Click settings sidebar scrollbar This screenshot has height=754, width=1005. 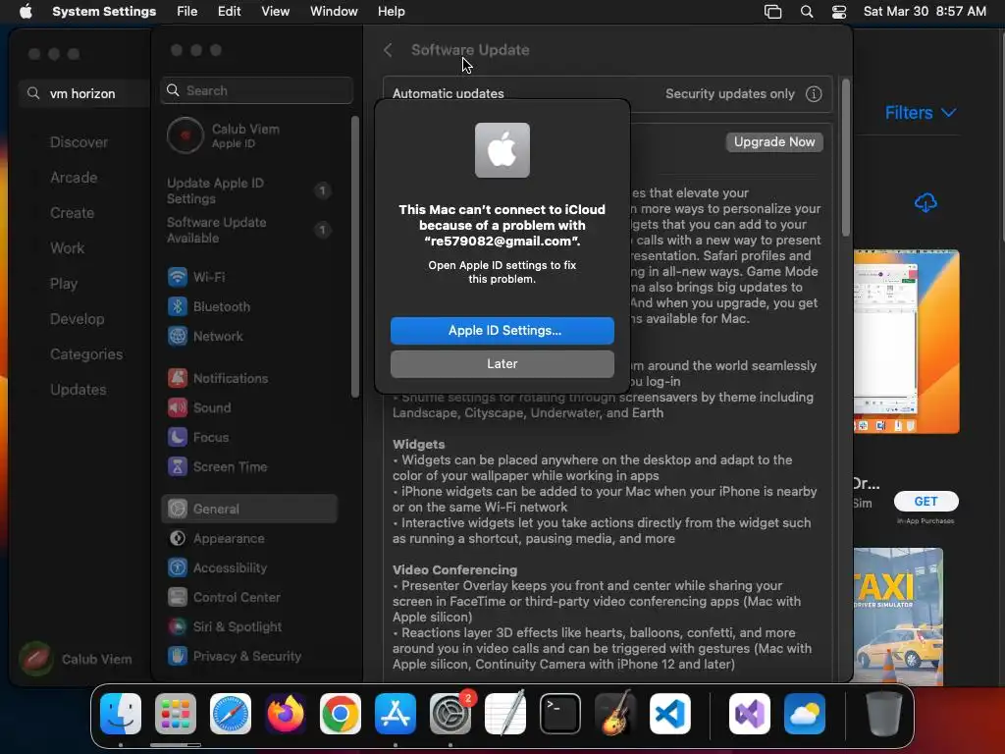(355, 256)
